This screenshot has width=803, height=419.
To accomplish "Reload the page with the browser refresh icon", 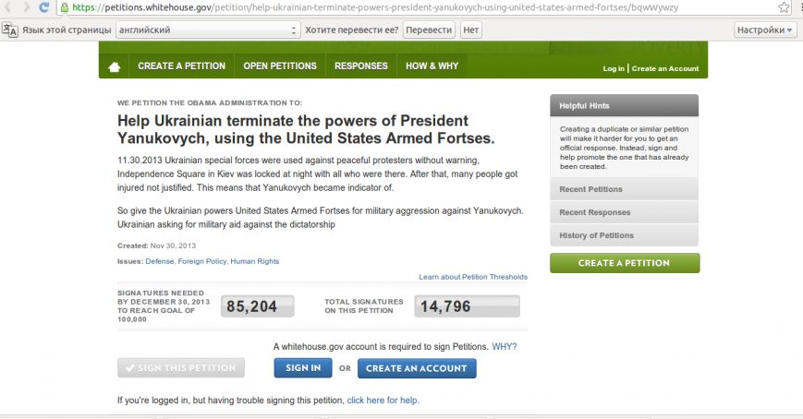I will tap(44, 7).
